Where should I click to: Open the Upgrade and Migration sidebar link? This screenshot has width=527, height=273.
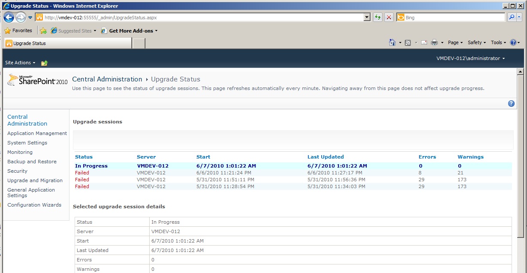pos(35,180)
